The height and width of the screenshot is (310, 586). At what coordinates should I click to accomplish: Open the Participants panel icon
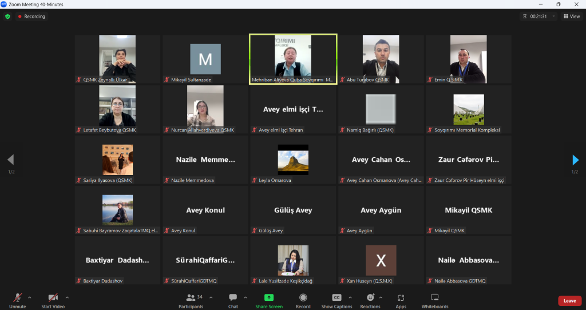[x=191, y=297]
